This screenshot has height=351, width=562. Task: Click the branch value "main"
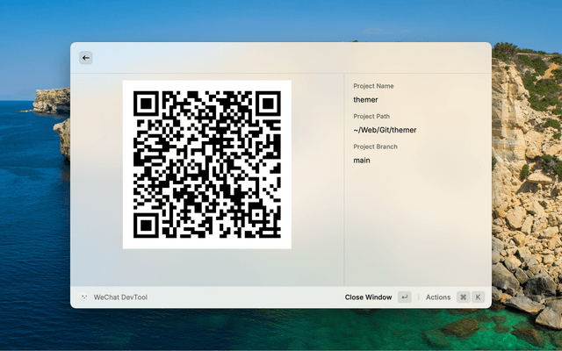point(362,161)
